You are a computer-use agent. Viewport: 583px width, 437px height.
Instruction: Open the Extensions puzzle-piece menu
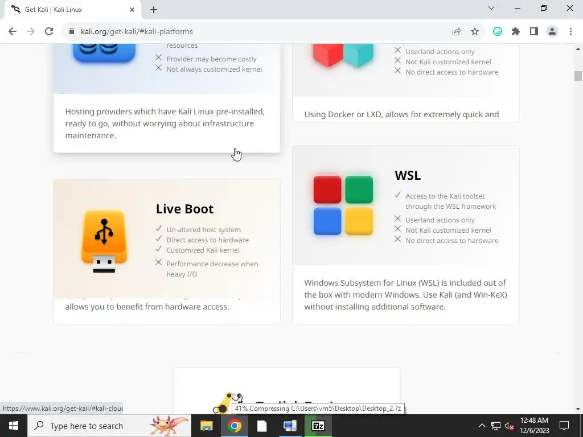coord(516,32)
